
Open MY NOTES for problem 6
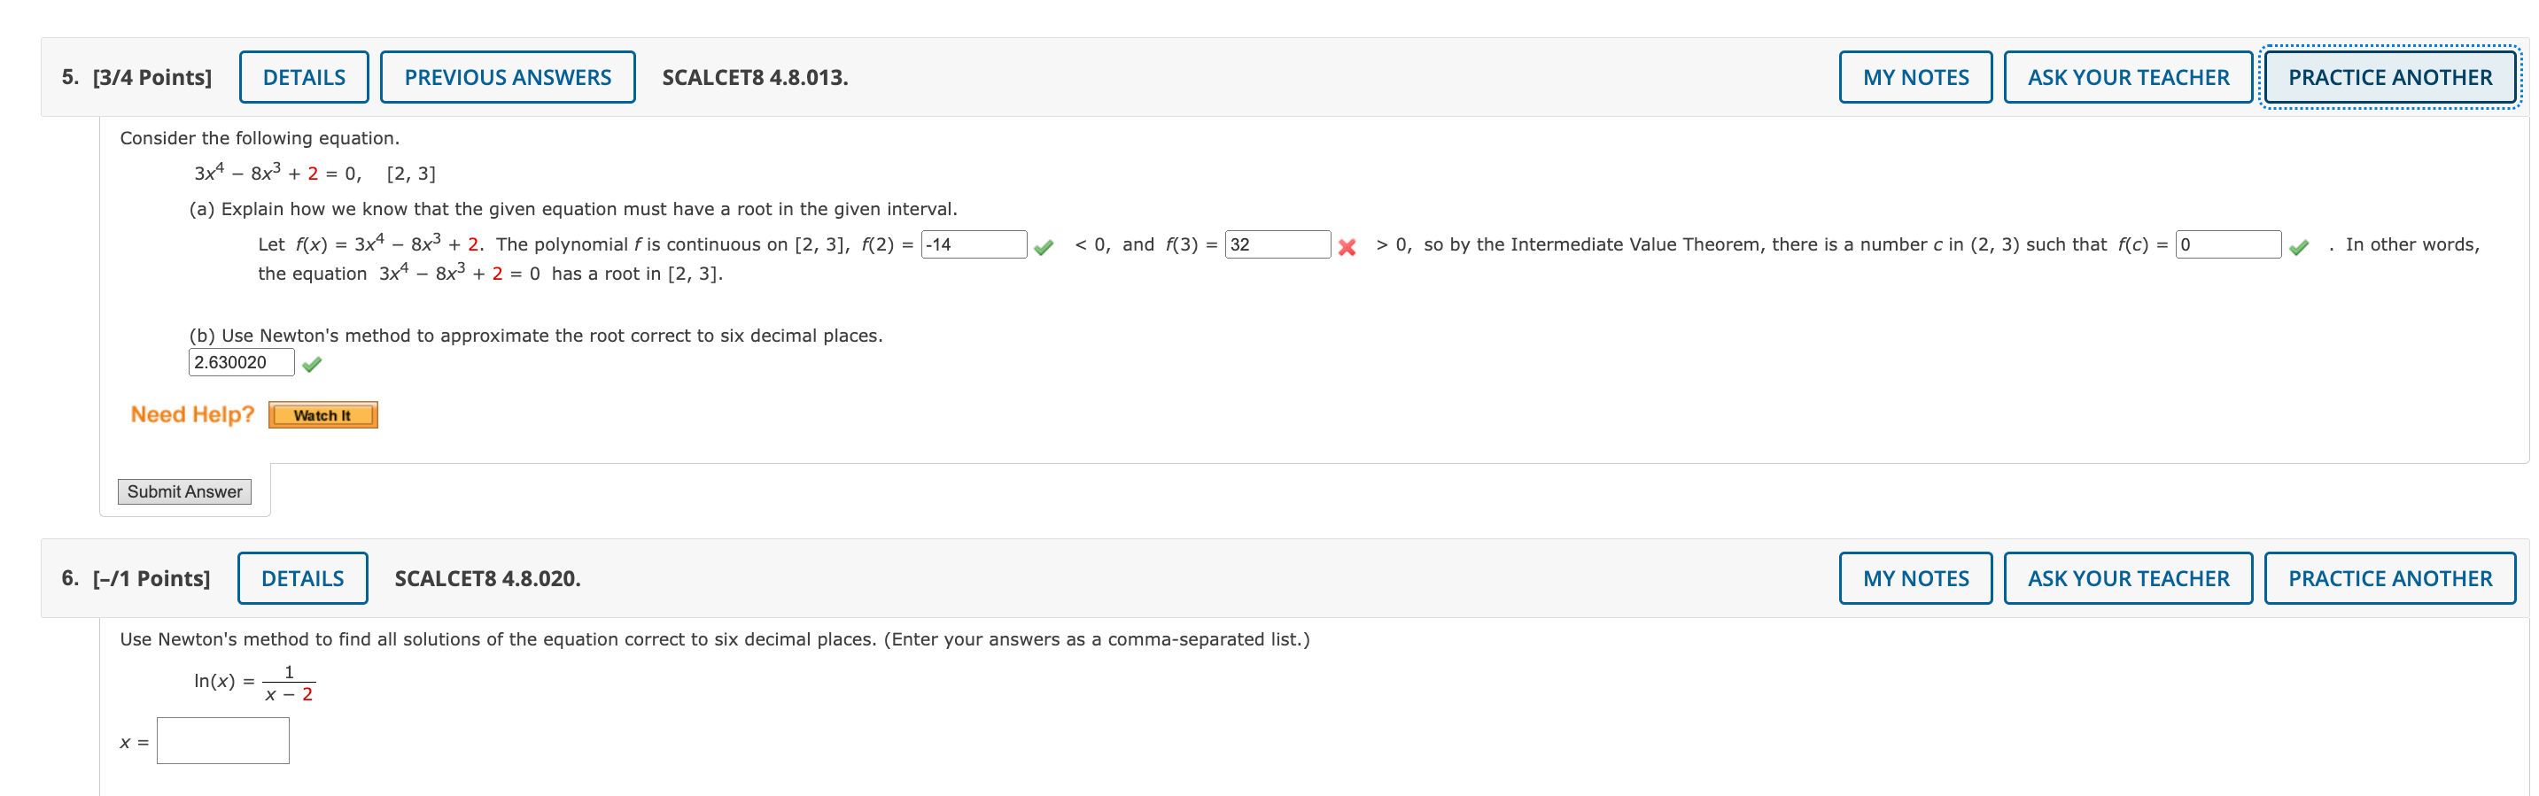(x=1915, y=577)
